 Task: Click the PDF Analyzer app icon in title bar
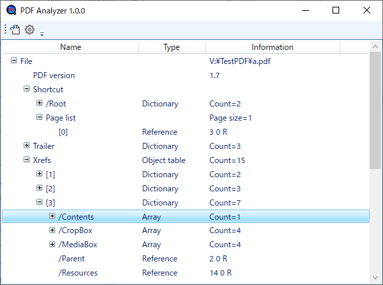tap(11, 10)
